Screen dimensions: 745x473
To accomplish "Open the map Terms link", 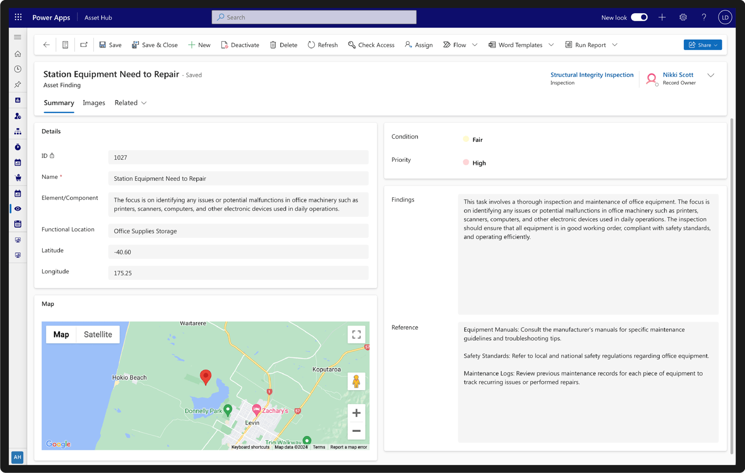I will (x=319, y=447).
